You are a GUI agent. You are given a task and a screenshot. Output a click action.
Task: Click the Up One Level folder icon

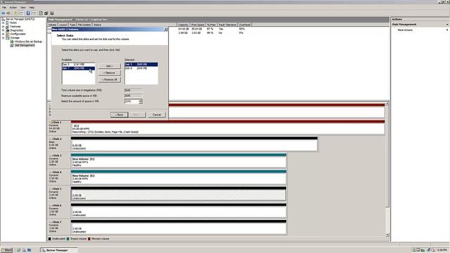pos(15,13)
